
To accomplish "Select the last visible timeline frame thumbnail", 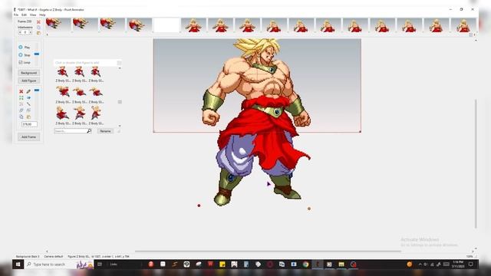I will coord(463,25).
